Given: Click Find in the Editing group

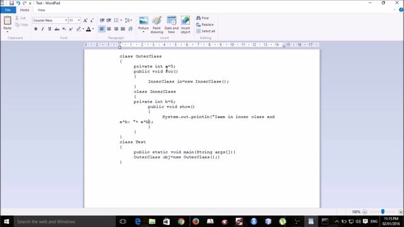Looking at the screenshot, I should [203, 18].
